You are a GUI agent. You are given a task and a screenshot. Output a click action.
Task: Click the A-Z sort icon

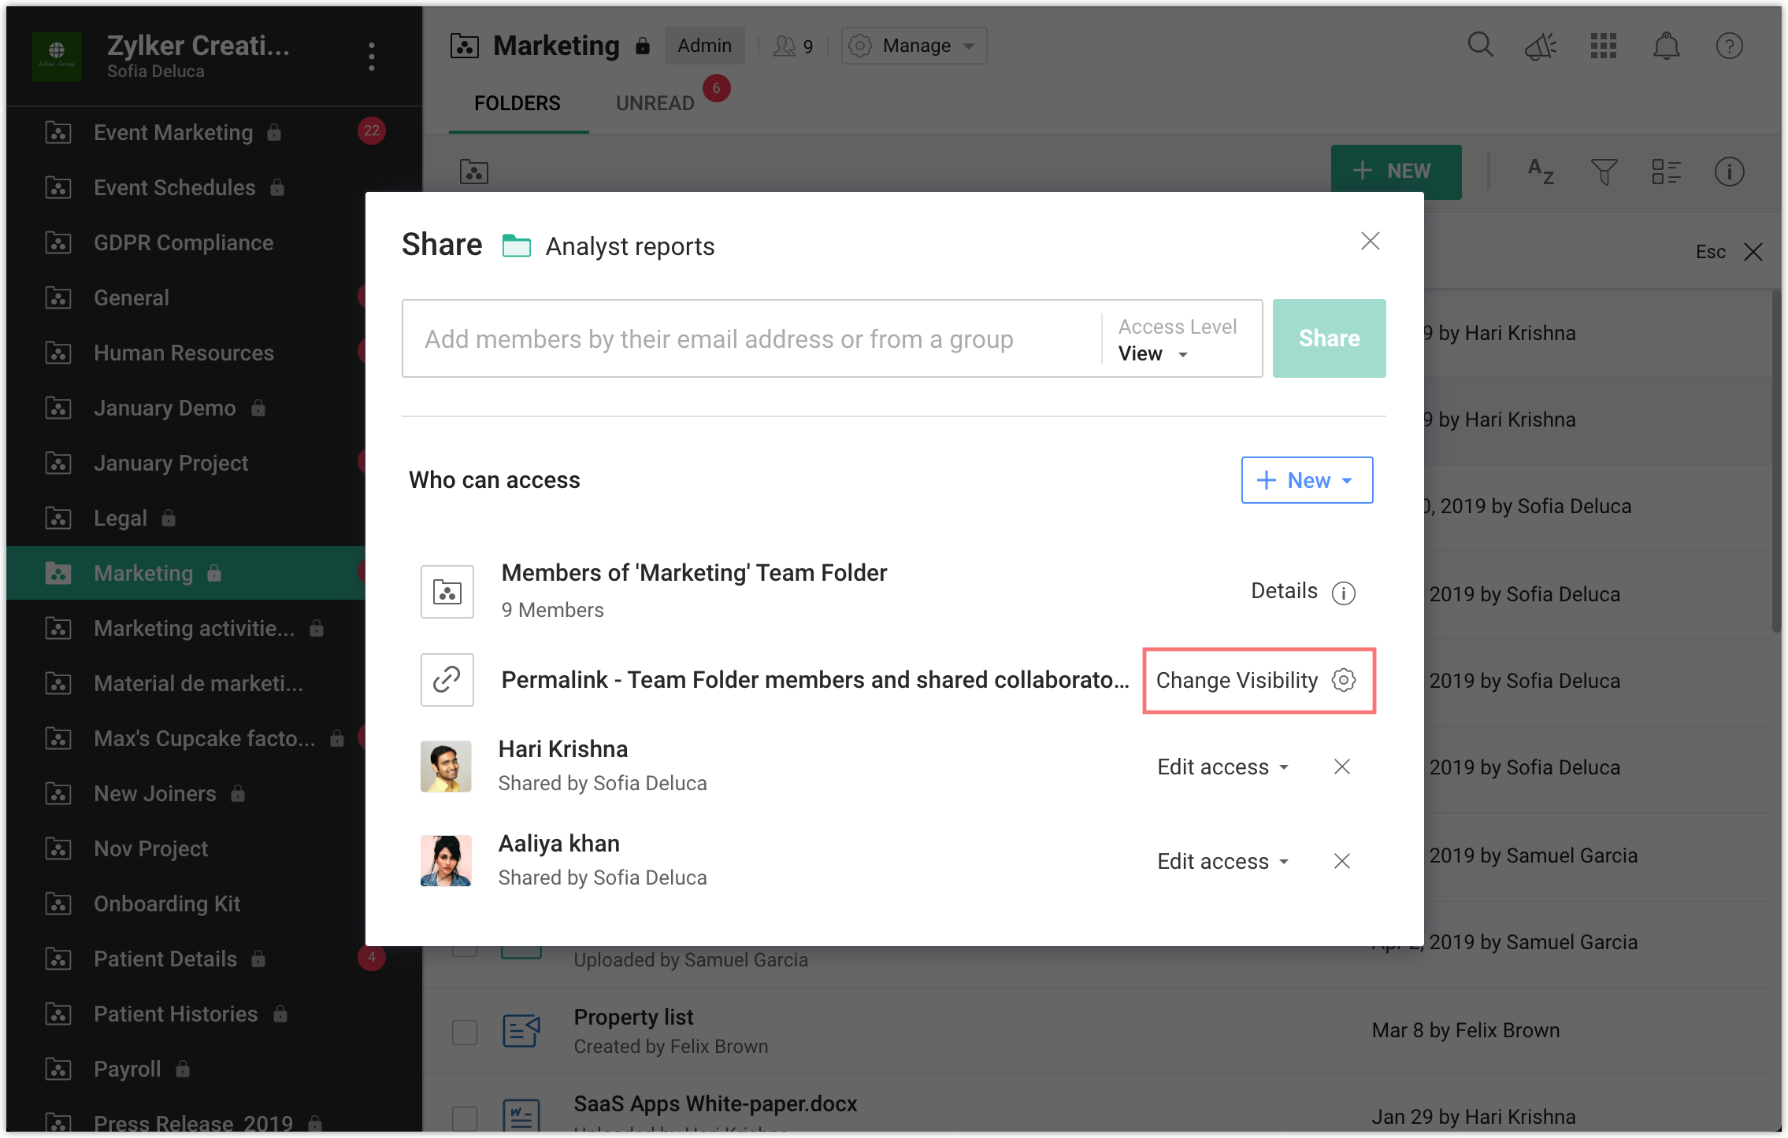point(1541,171)
